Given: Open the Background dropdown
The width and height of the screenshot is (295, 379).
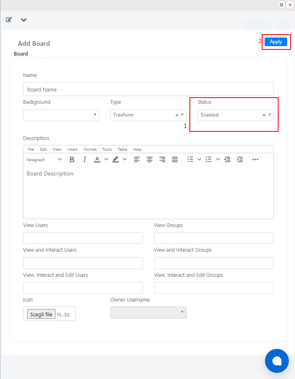Looking at the screenshot, I should [61, 115].
